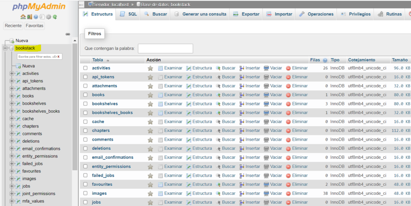Click the link chain icon in sidebar

pos(67,34)
